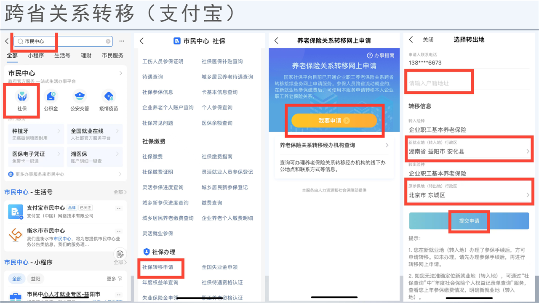Switch to the 理财 tab
The image size is (539, 303).
point(86,55)
